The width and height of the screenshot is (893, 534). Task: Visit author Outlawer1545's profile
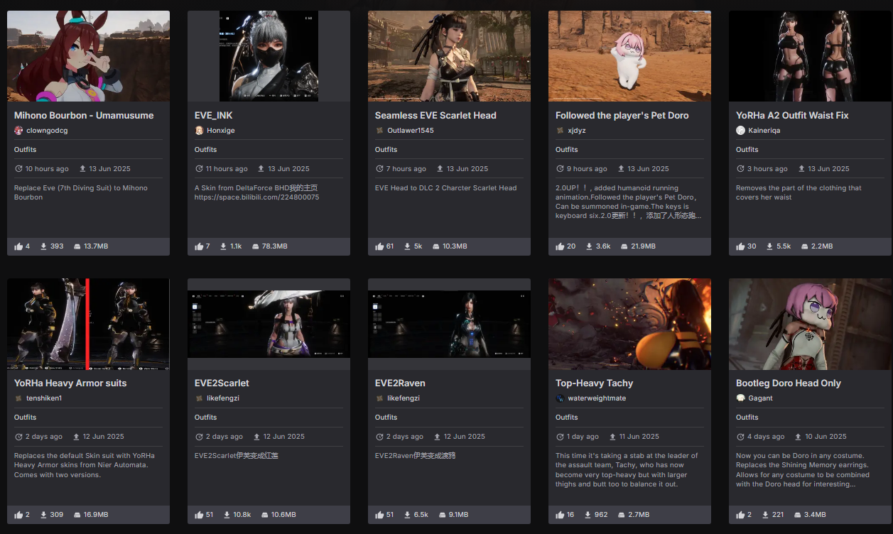(x=410, y=131)
